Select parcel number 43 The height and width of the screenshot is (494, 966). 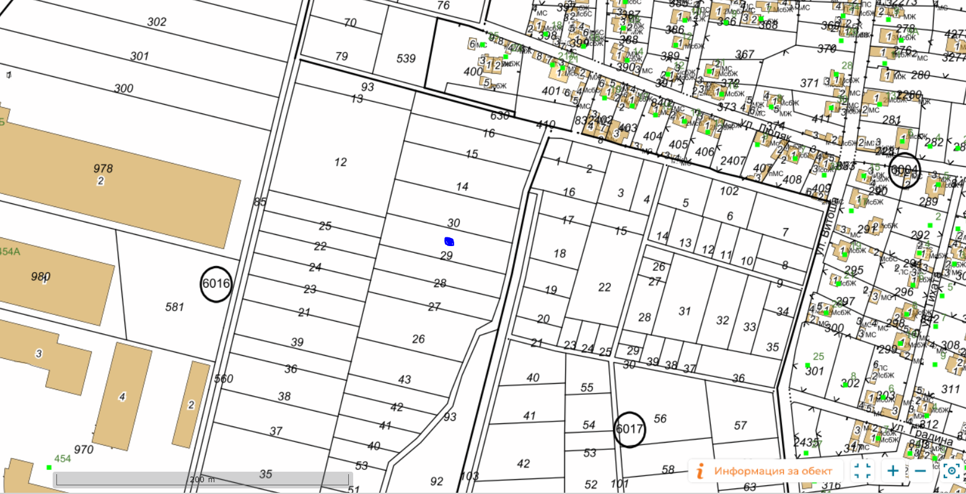[405, 379]
